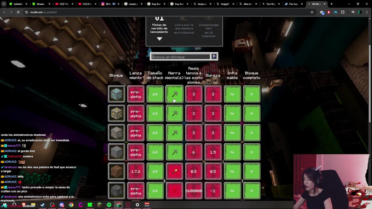Open Opera GX from the taskbar
Viewport: 372px width, 209px height.
(x=128, y=205)
